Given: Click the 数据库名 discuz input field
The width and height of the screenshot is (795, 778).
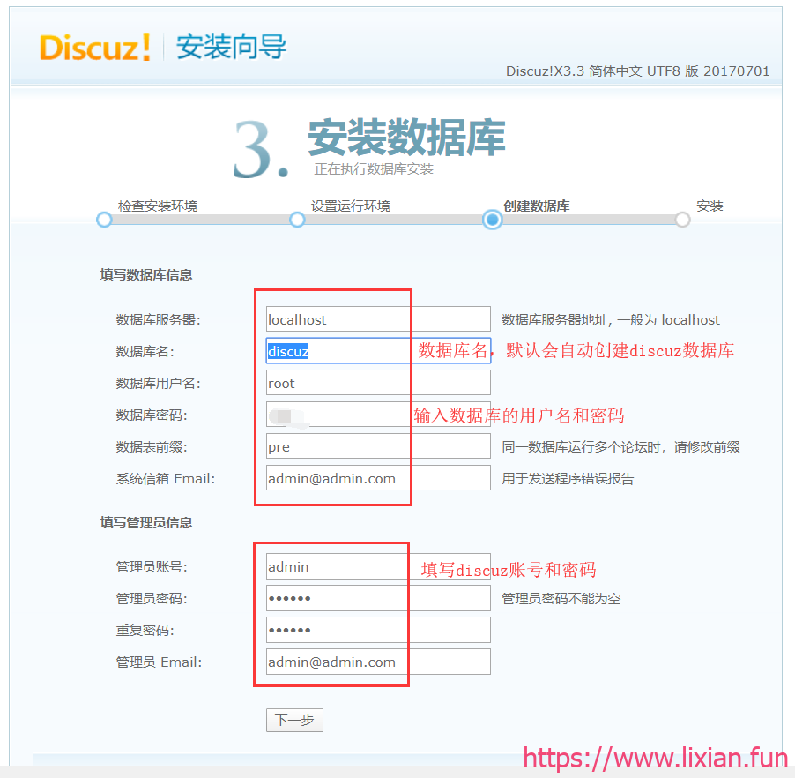Looking at the screenshot, I should pos(377,351).
